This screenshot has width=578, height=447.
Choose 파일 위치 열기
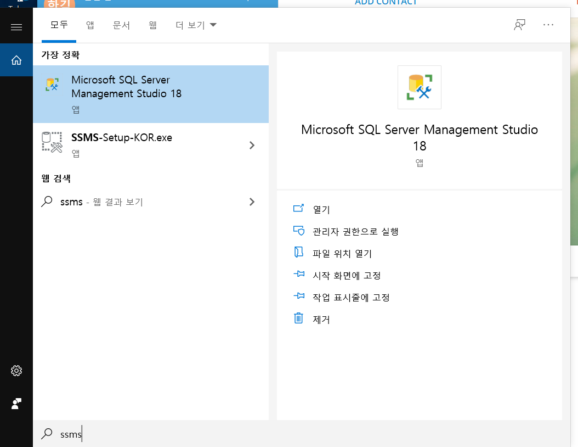342,253
